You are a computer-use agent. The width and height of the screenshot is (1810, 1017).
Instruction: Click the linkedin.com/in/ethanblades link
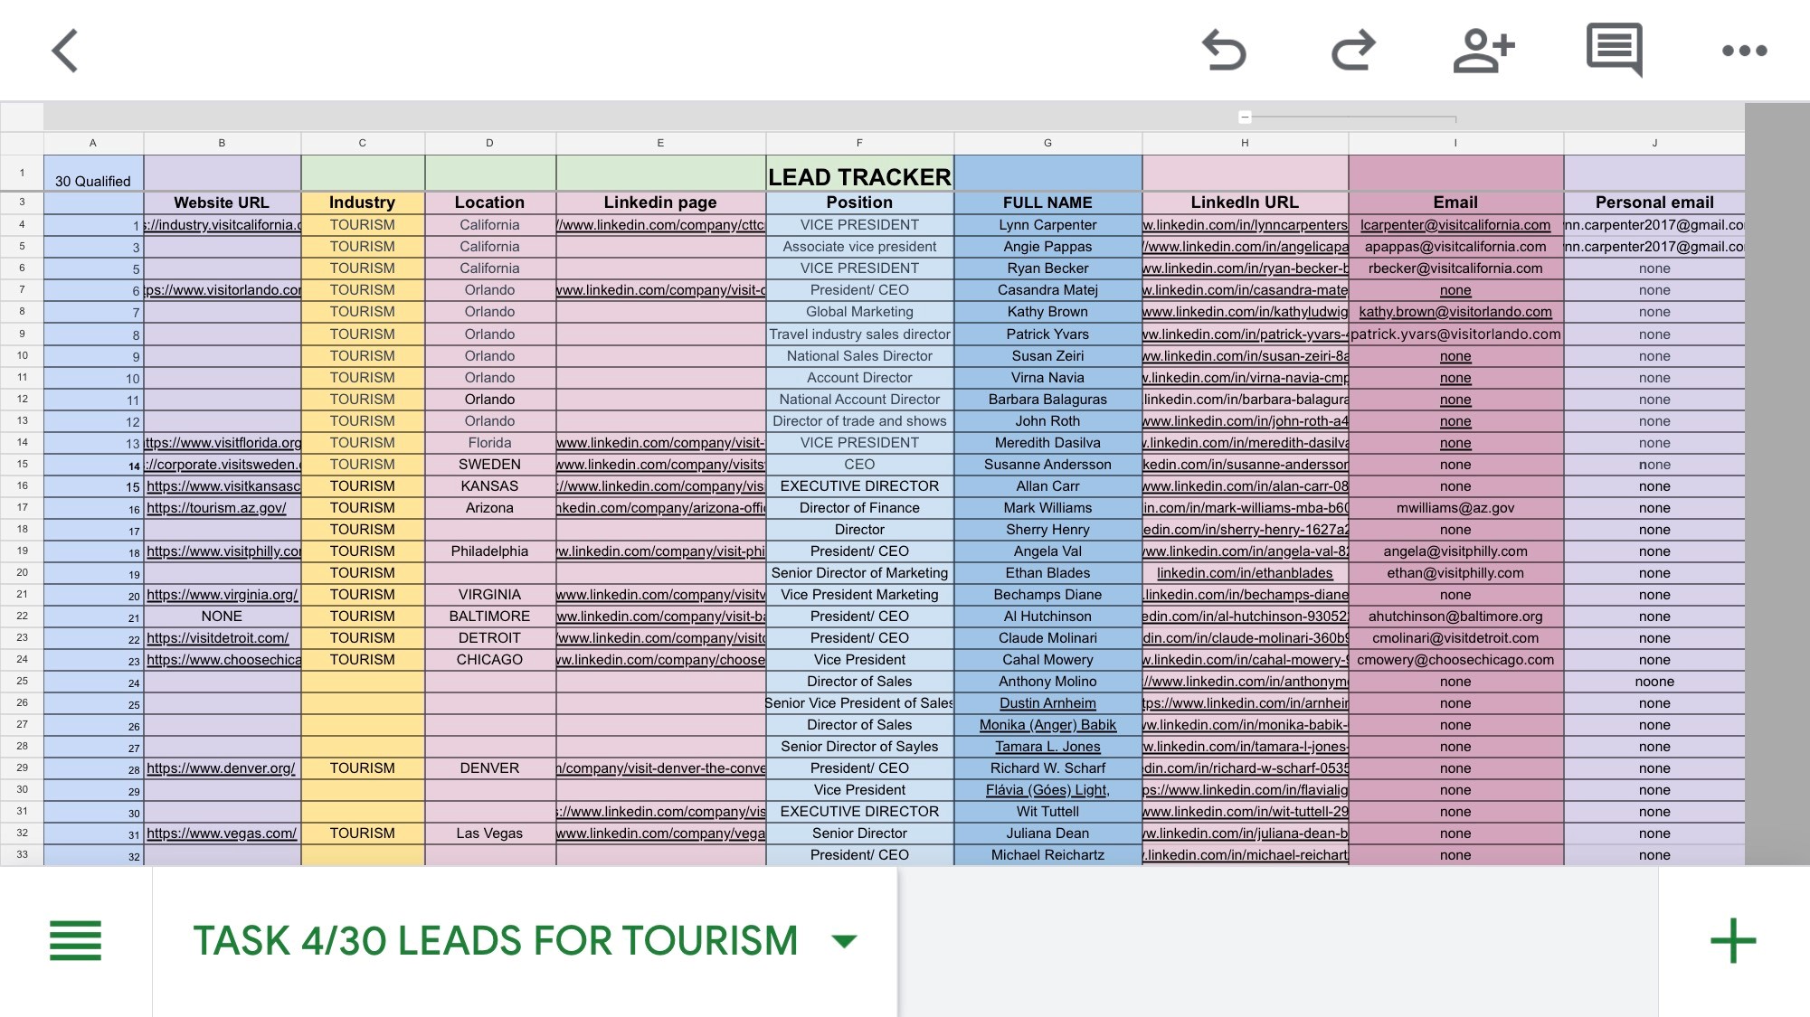coord(1245,573)
